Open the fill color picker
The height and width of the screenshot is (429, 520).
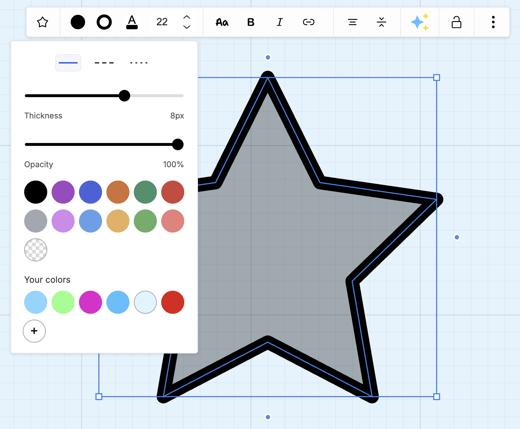[78, 22]
